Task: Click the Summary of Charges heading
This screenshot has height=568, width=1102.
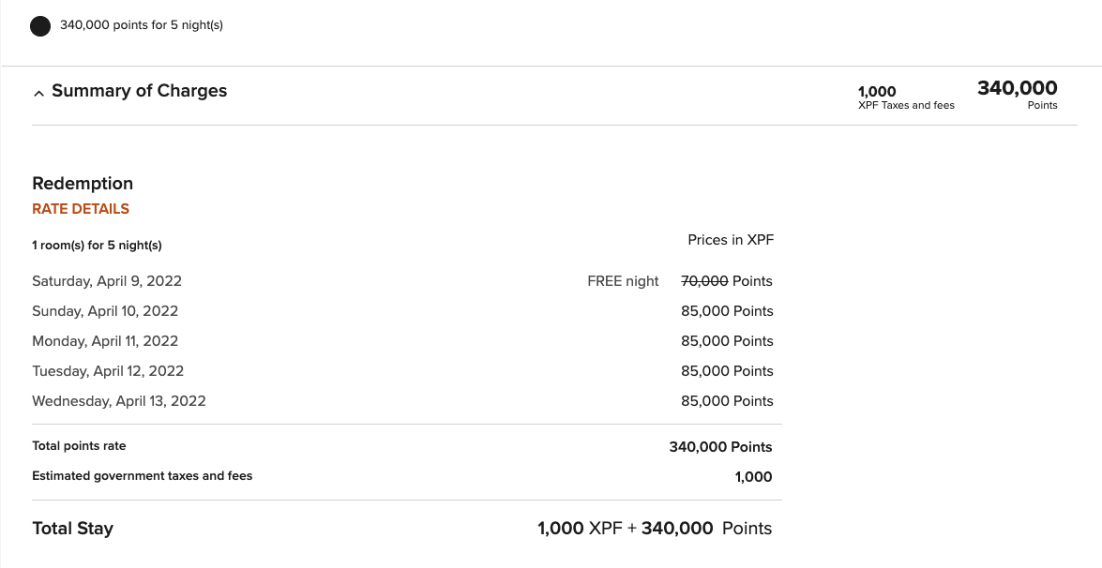Action: tap(139, 91)
